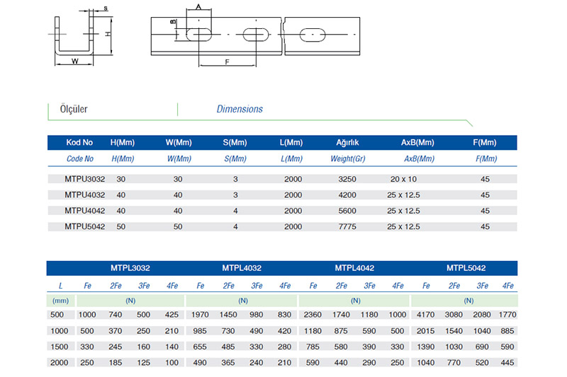The width and height of the screenshot is (567, 377).
Task: Click load value '2015'
Action: coord(426,331)
